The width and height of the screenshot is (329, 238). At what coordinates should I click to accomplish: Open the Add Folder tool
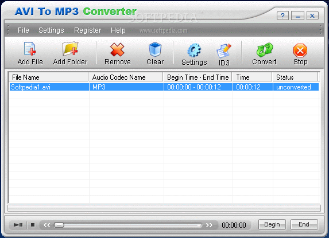(70, 53)
